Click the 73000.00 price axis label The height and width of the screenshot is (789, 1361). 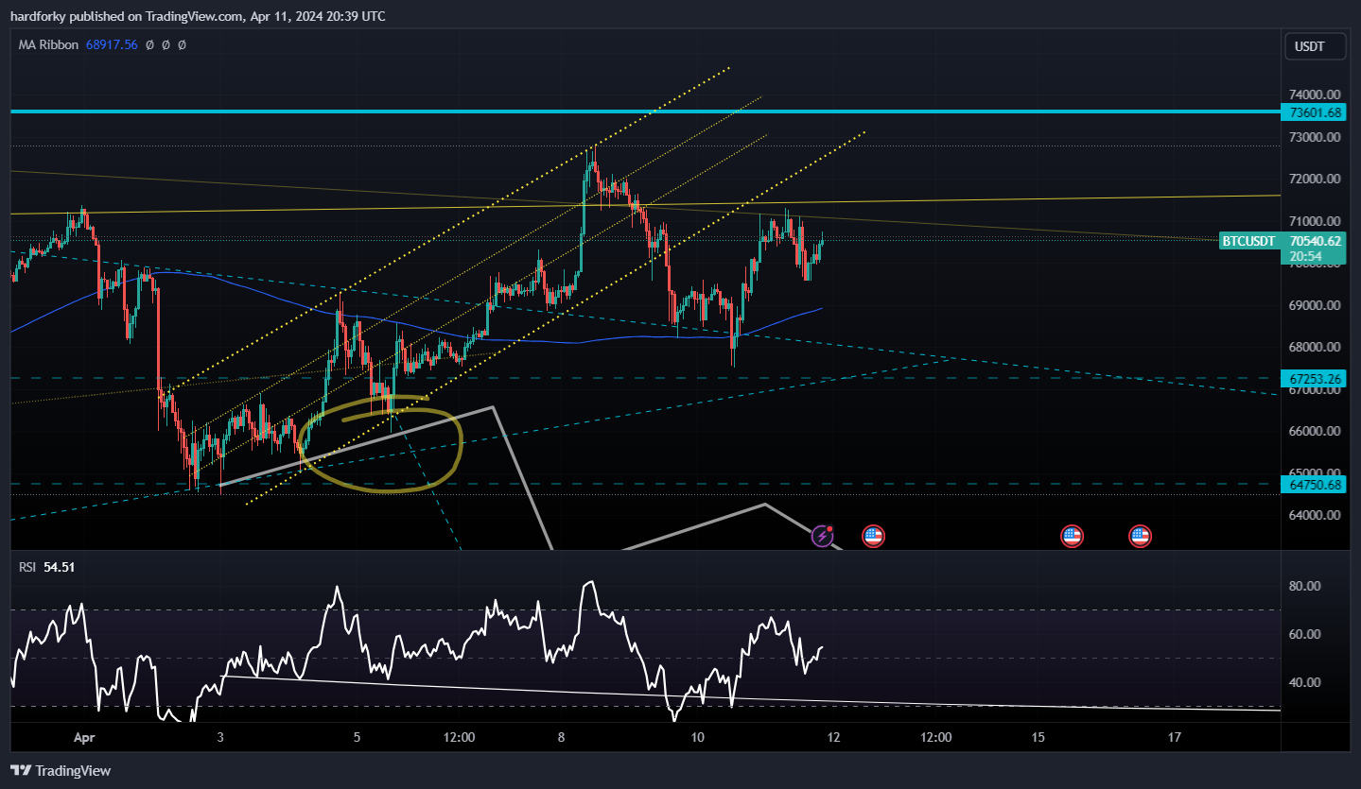pyautogui.click(x=1315, y=137)
